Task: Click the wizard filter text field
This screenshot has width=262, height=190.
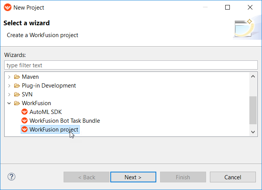Action: tap(131, 65)
